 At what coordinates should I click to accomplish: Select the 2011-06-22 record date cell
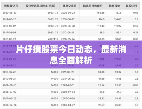pyautogui.click(x=9, y=72)
